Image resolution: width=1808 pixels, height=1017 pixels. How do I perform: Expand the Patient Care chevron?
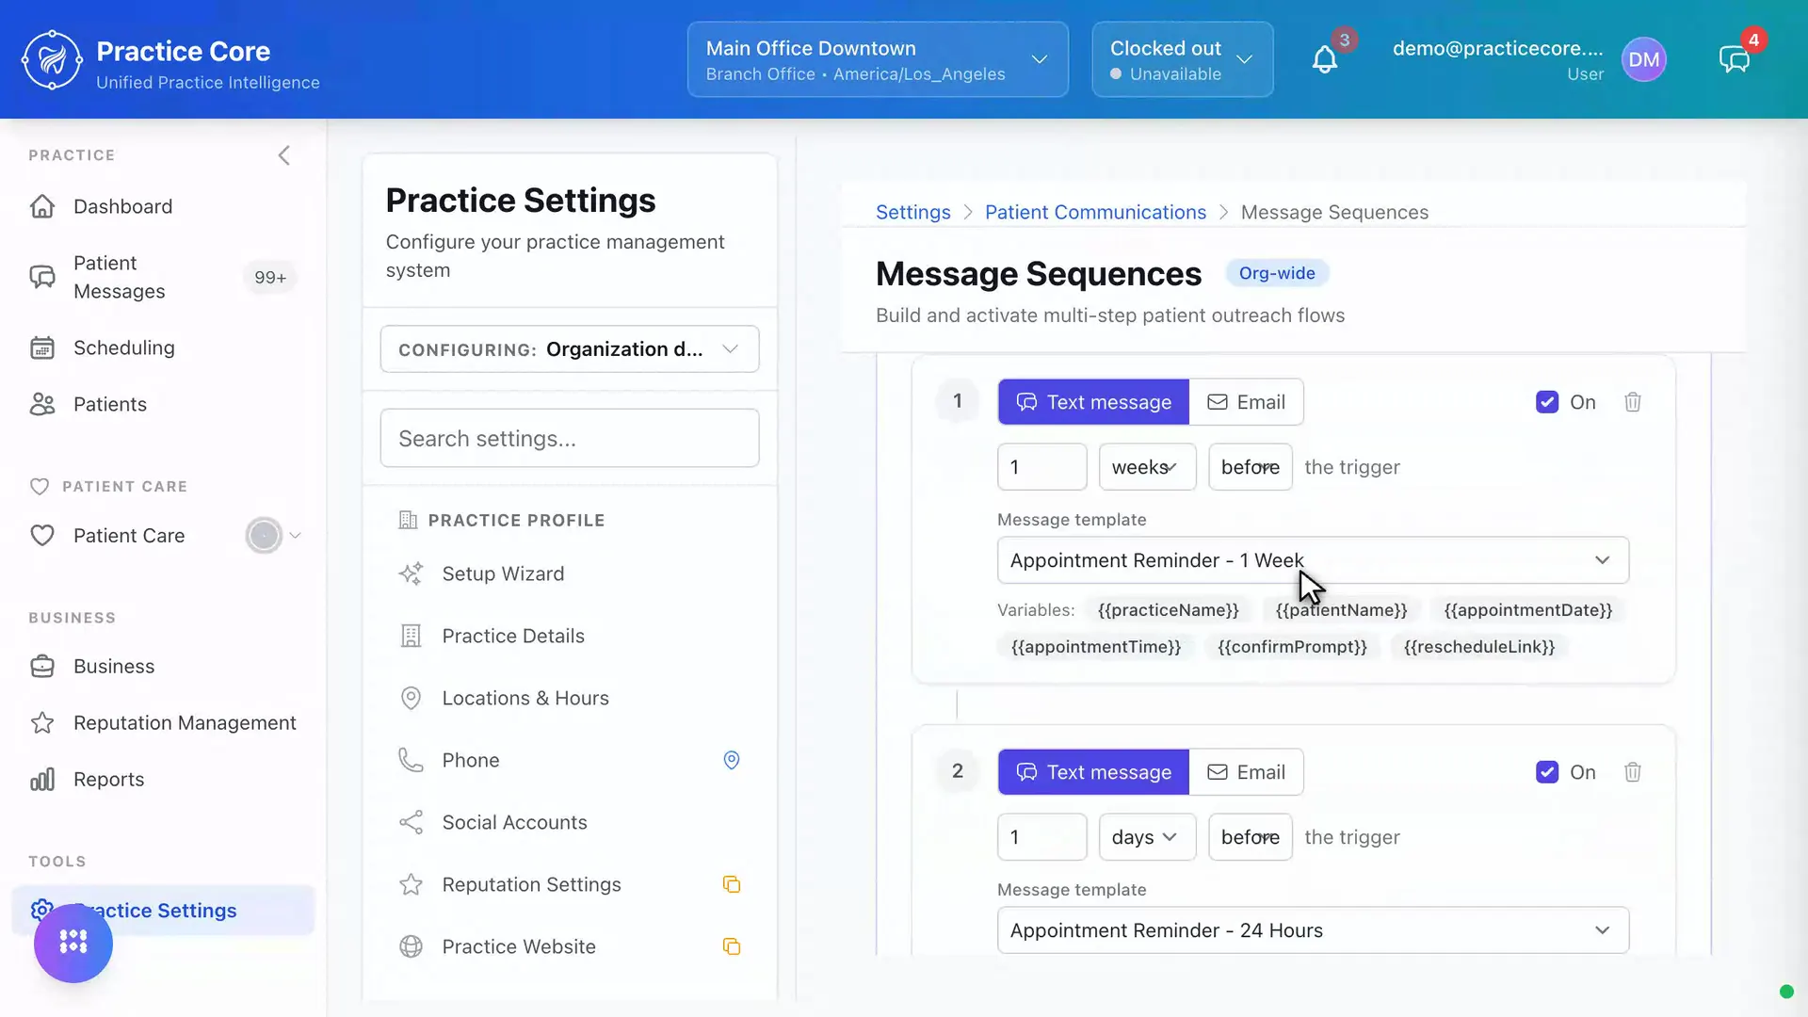pos(295,536)
